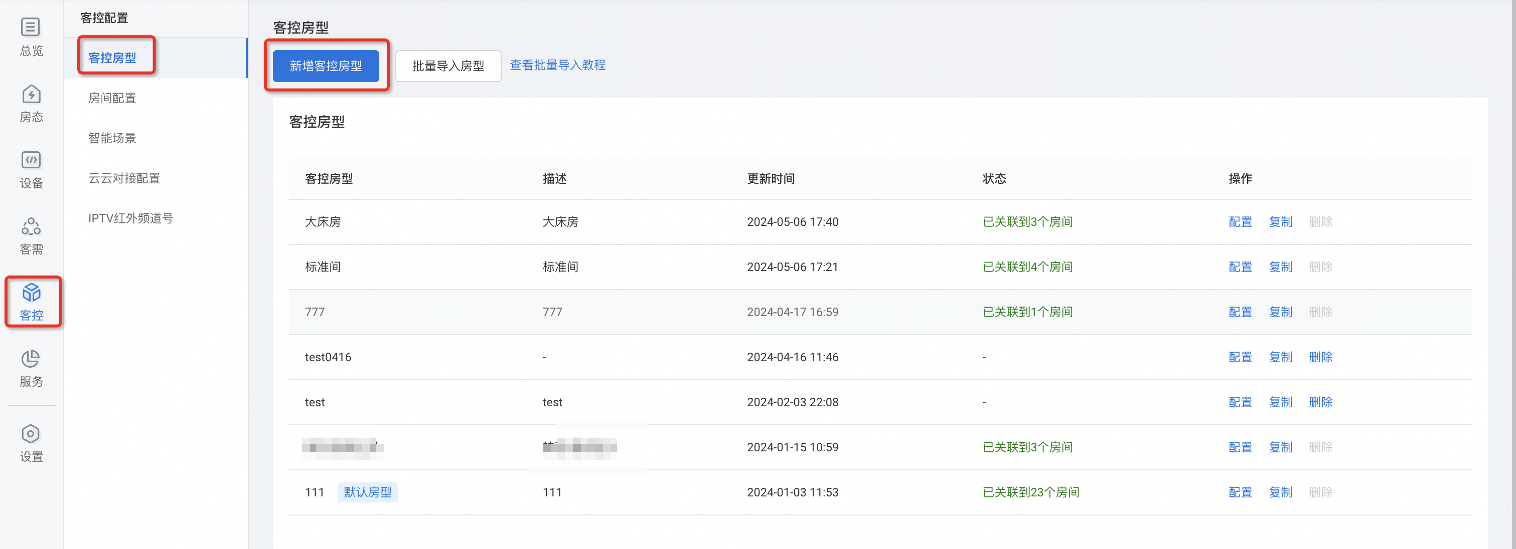Click the 2024-02-03 22:08 update time

792,402
